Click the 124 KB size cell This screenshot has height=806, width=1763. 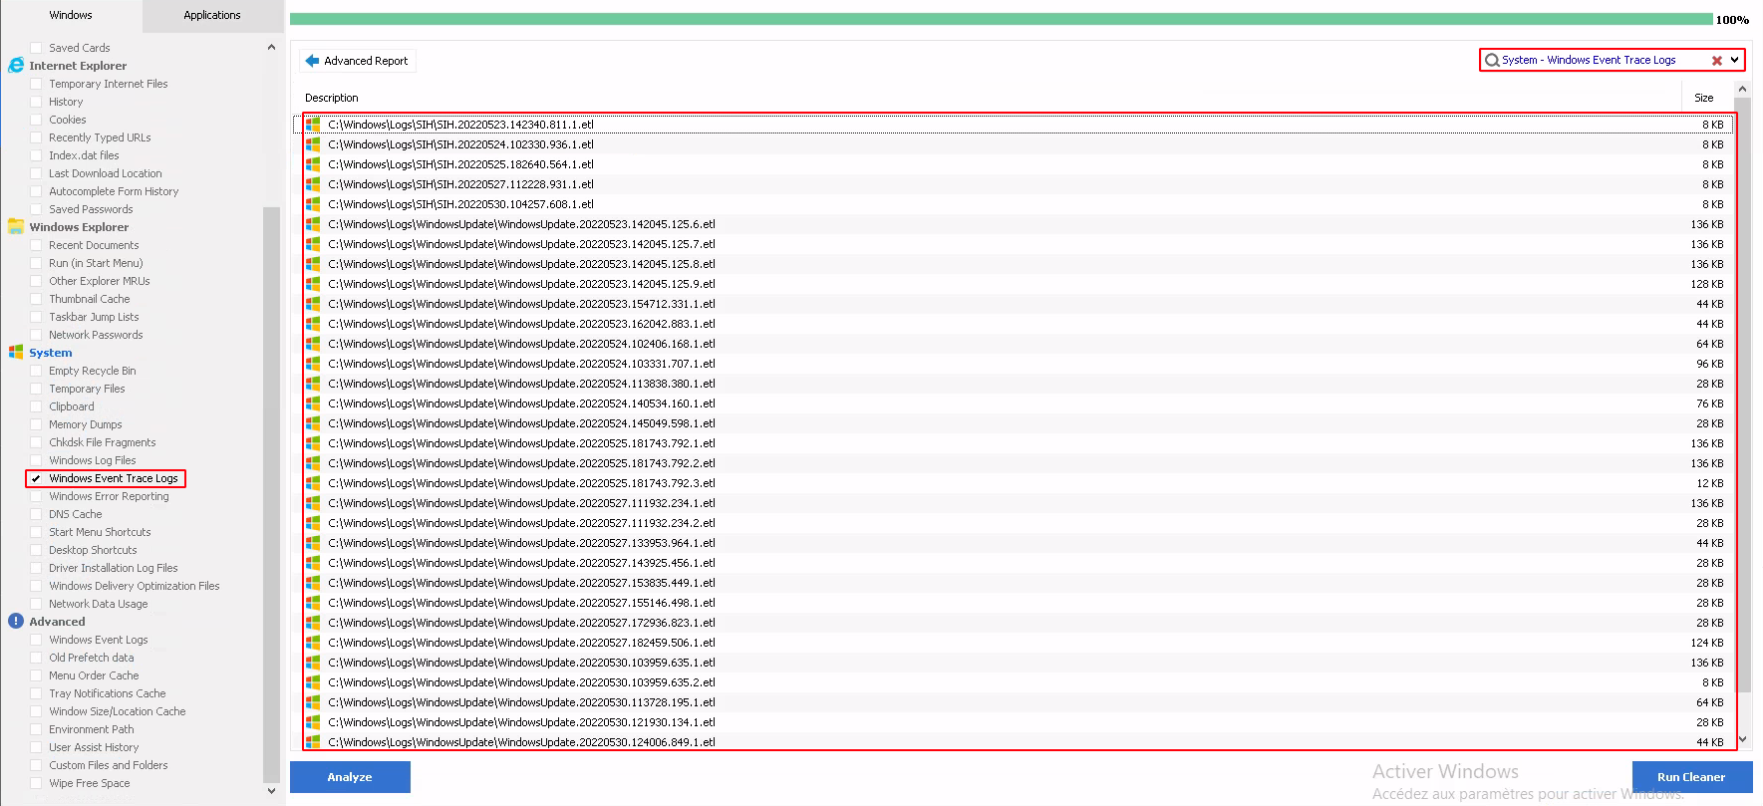point(1707,643)
